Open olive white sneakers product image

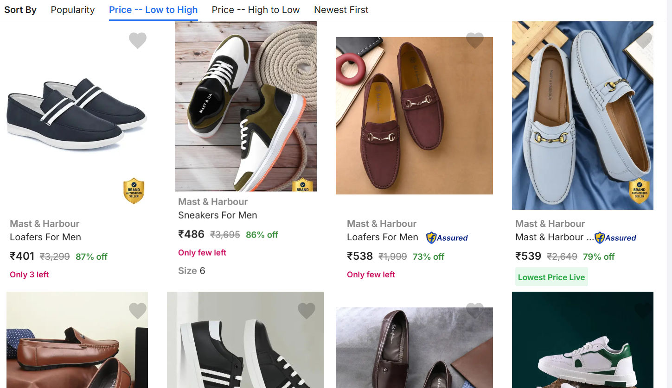(246, 106)
